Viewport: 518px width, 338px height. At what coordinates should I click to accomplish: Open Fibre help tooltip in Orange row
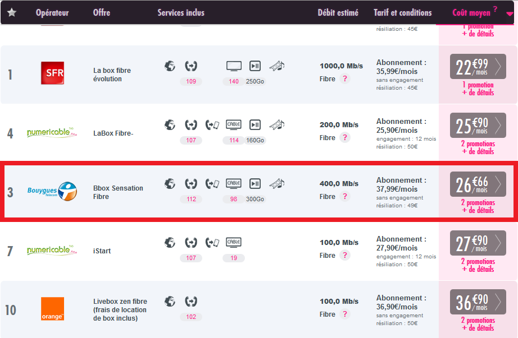(x=345, y=314)
